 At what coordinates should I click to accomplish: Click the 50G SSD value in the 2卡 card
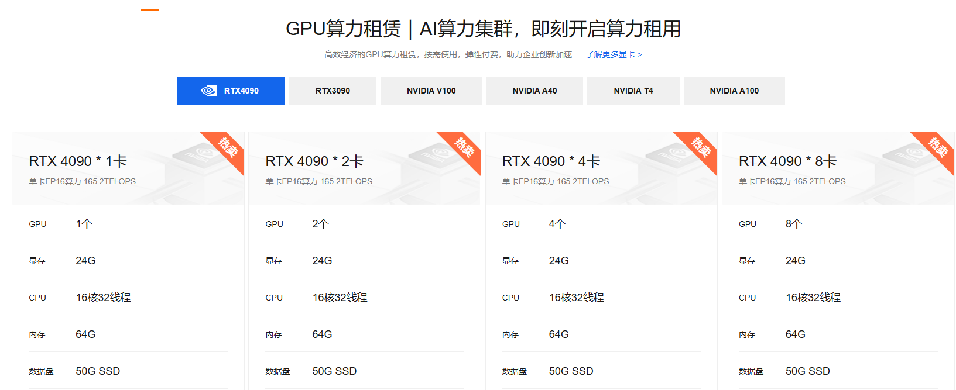(334, 371)
